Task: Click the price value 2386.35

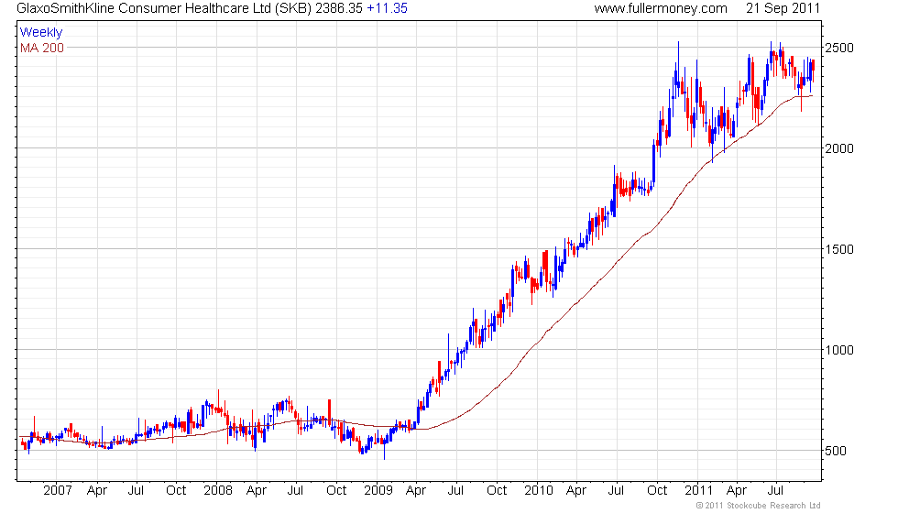Action: point(339,8)
